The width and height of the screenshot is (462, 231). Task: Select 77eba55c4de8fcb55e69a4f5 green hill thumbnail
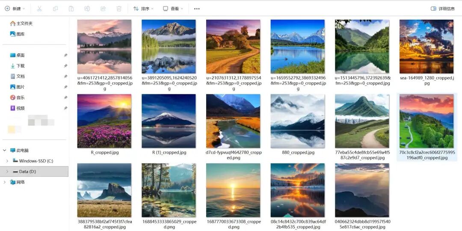tap(362, 121)
